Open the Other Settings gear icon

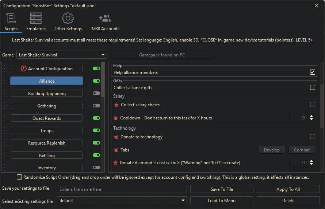[68, 18]
